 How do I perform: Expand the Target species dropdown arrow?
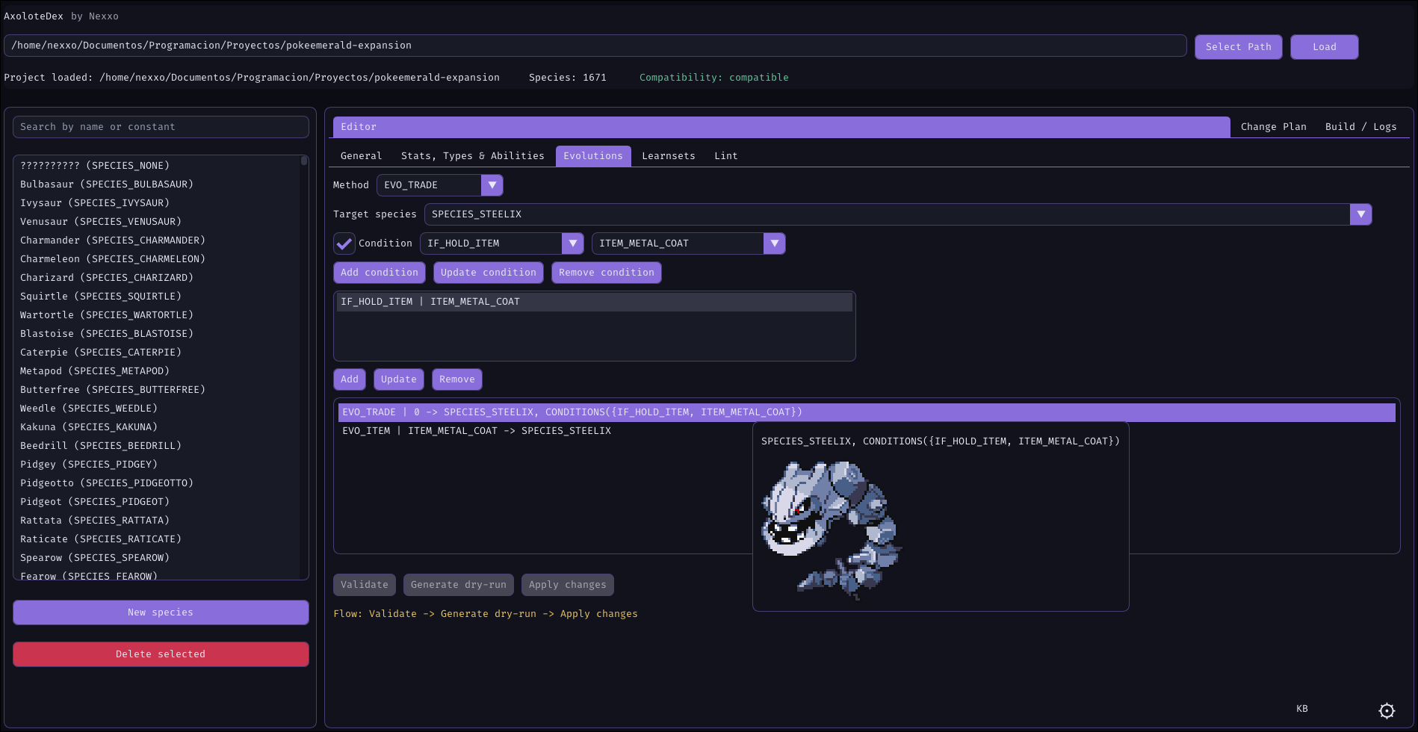pyautogui.click(x=1361, y=214)
